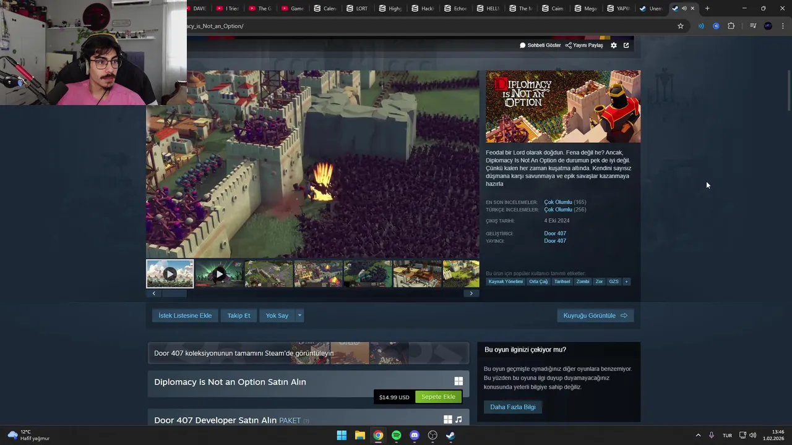Screen dimensions: 792x445
Task: Click the media strip scrollbar handle
Action: (x=174, y=294)
